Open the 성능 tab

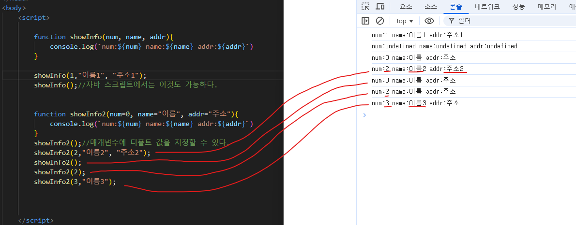click(519, 7)
